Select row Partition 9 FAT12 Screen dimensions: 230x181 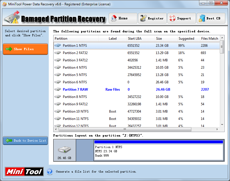tap(136, 104)
